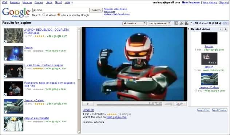
Task: Click 'Jaspion - Daileon' list thumbnail
Action: [x=13, y=106]
